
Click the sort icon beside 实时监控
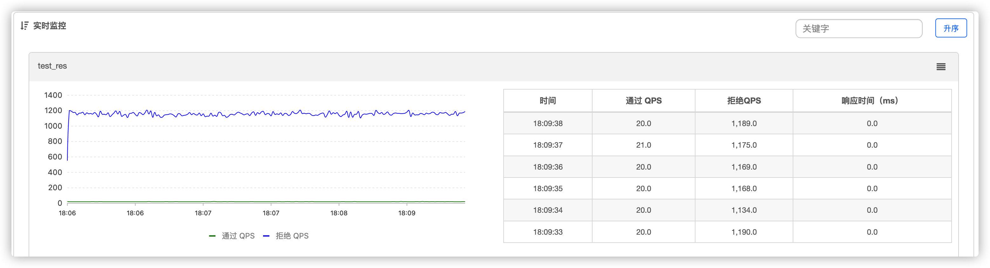[x=24, y=26]
